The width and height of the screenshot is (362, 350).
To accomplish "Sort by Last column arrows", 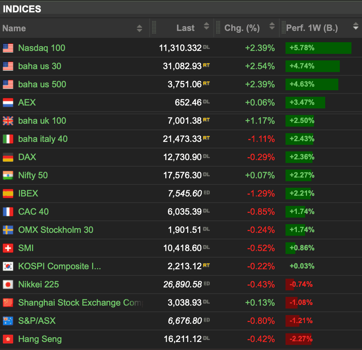I will coord(206,26).
